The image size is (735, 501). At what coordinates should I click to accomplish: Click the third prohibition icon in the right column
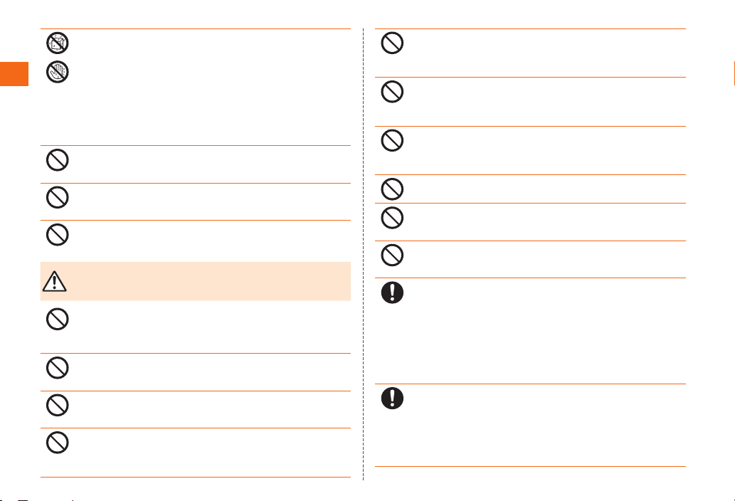(x=392, y=140)
